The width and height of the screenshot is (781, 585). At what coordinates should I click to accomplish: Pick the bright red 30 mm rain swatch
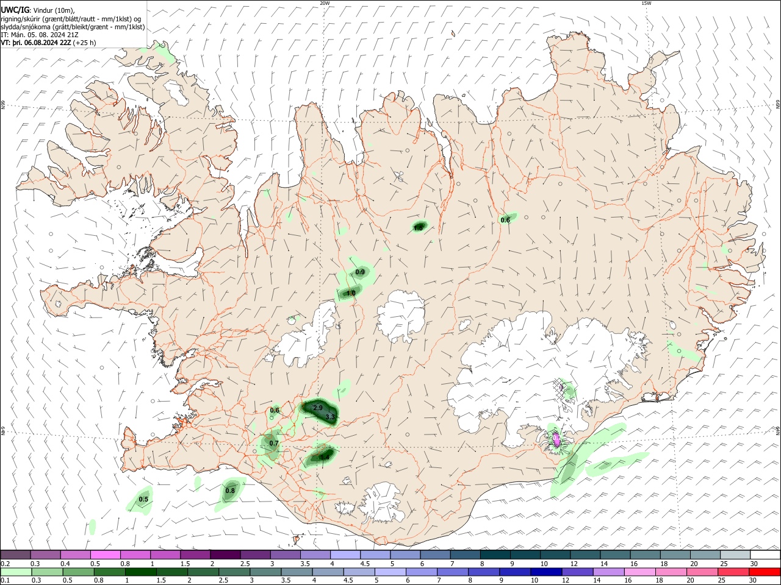pyautogui.click(x=765, y=572)
